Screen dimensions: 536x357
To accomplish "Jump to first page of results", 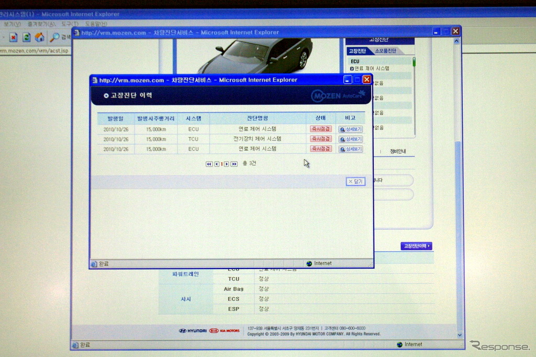I will tap(209, 164).
